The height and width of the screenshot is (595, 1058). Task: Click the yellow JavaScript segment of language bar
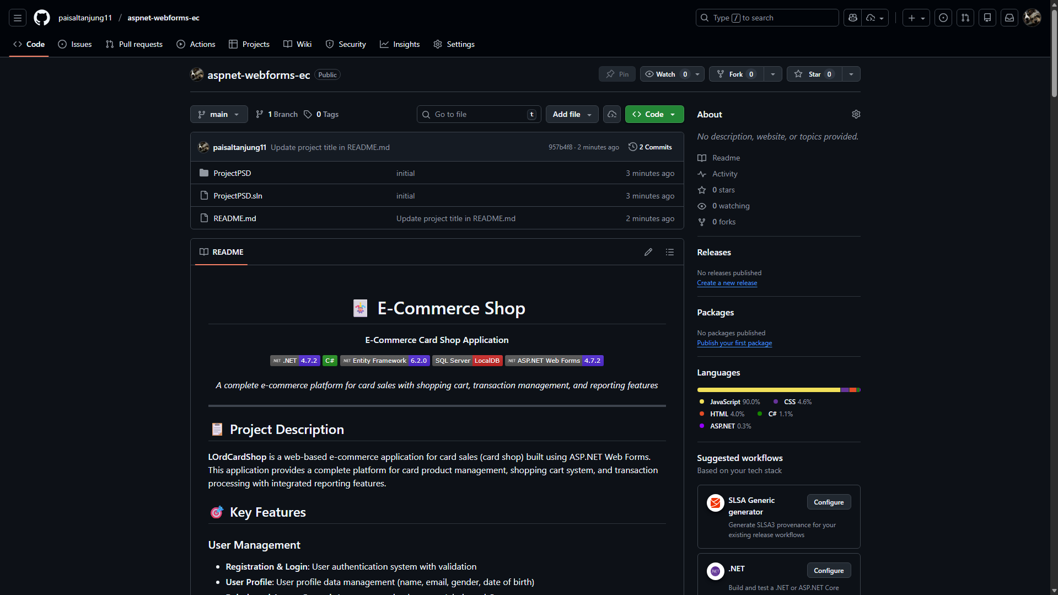(769, 390)
